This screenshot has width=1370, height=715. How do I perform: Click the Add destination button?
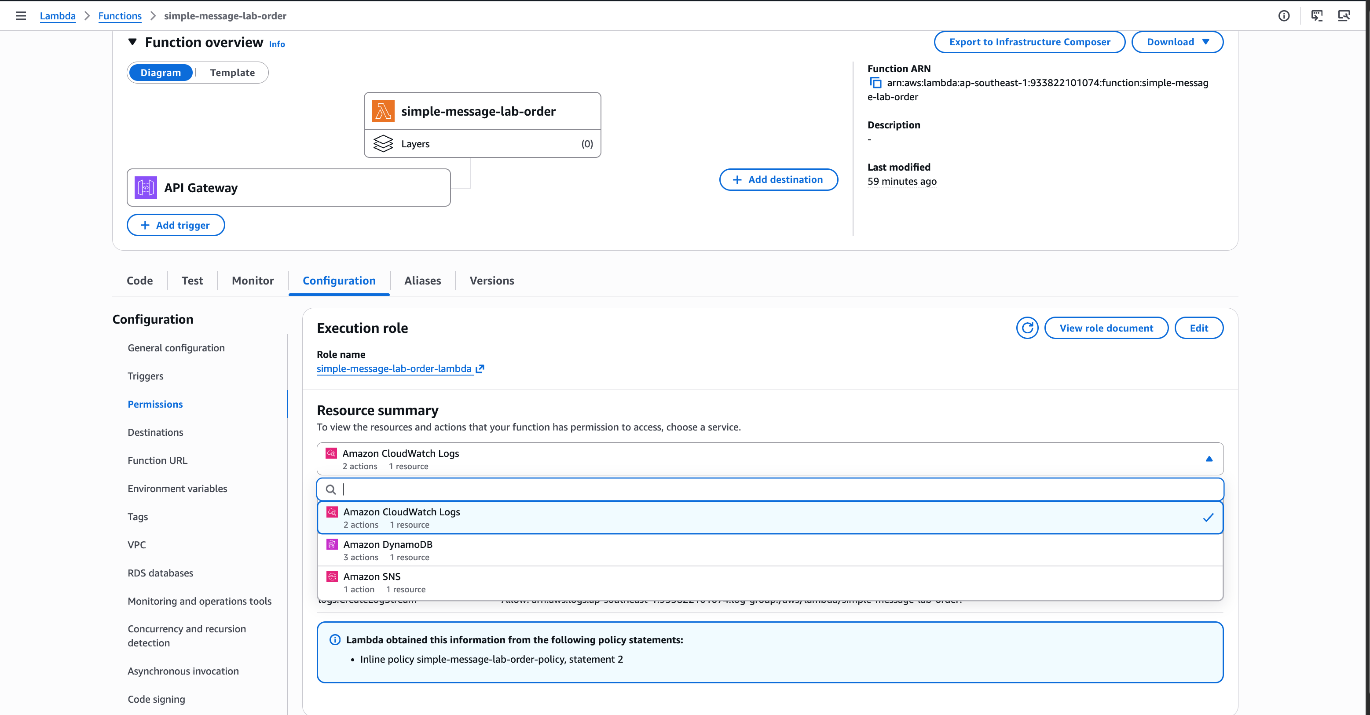(779, 180)
